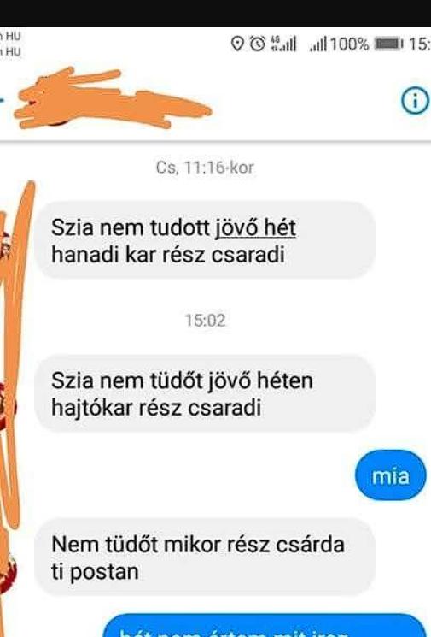Open the conversation info icon
The image size is (431, 637).
pos(415,101)
